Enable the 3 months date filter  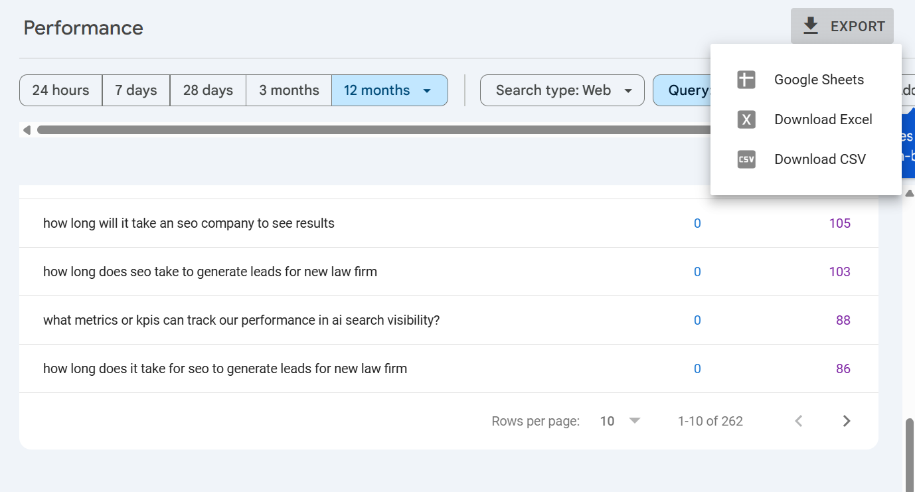pyautogui.click(x=289, y=90)
